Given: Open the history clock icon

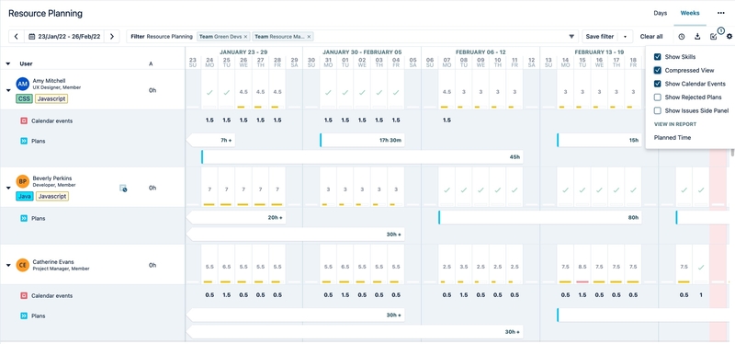Looking at the screenshot, I should click(682, 37).
